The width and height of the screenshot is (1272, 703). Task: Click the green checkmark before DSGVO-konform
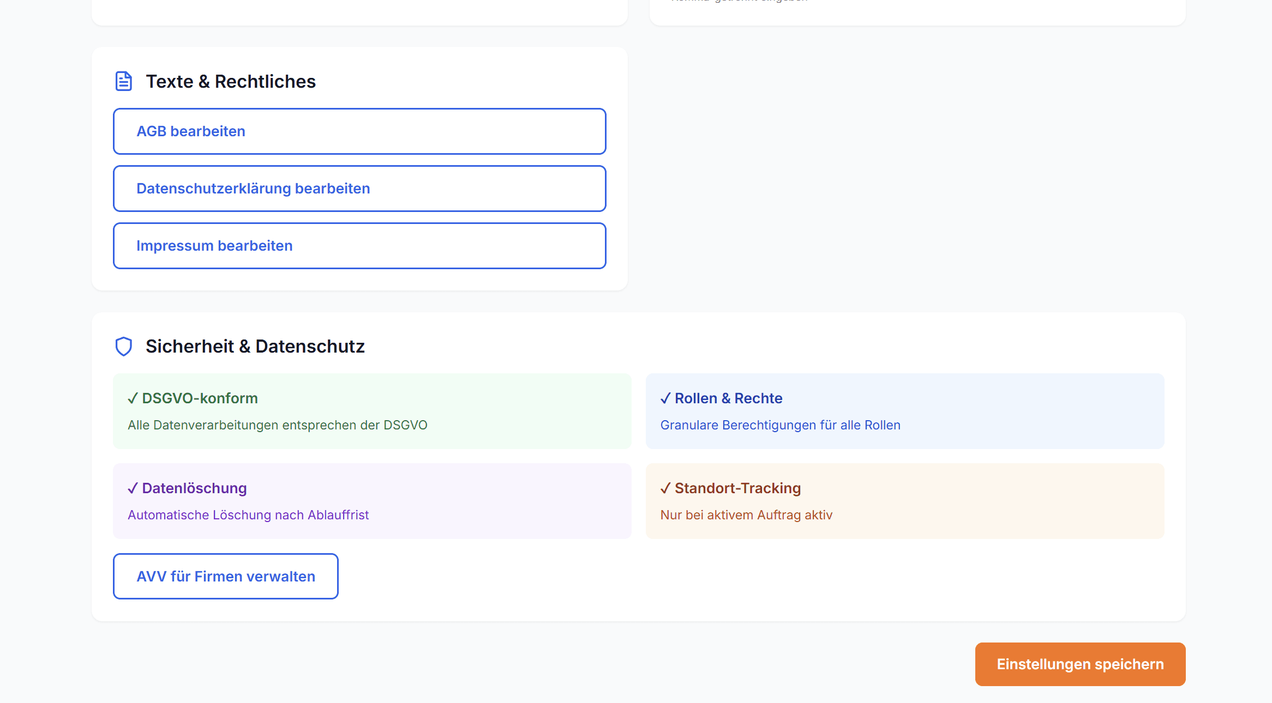[133, 398]
